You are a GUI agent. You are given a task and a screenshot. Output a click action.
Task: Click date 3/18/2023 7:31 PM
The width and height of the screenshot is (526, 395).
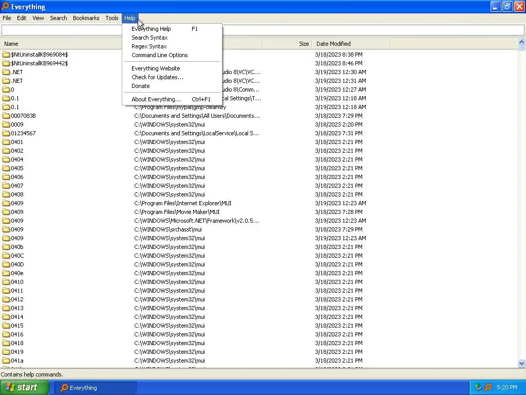tap(339, 133)
